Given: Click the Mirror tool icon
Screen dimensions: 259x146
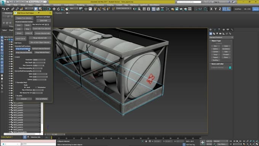Looking at the screenshot, I should [135, 9].
